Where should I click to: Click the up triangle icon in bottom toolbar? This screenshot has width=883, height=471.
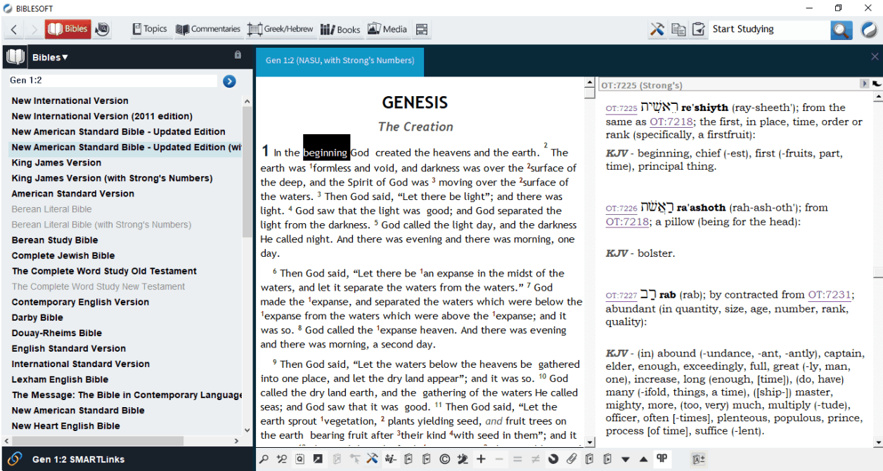pyautogui.click(x=643, y=460)
